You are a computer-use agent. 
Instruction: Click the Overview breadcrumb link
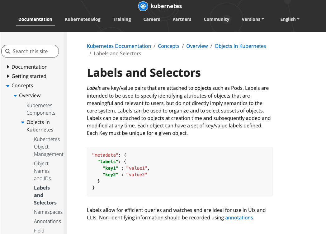(197, 46)
